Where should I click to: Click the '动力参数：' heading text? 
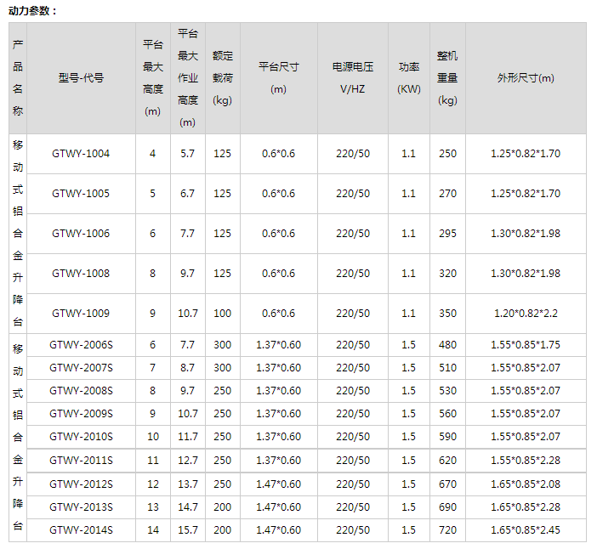(32, 11)
